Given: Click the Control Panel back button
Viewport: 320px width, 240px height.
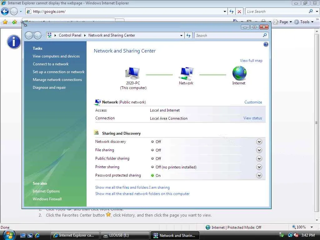Looking at the screenshot, I should [x=29, y=35].
